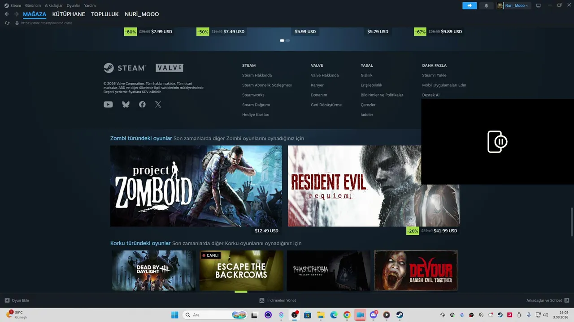This screenshot has width=574, height=322.
Task: Open the Destek Al link
Action: (x=430, y=95)
